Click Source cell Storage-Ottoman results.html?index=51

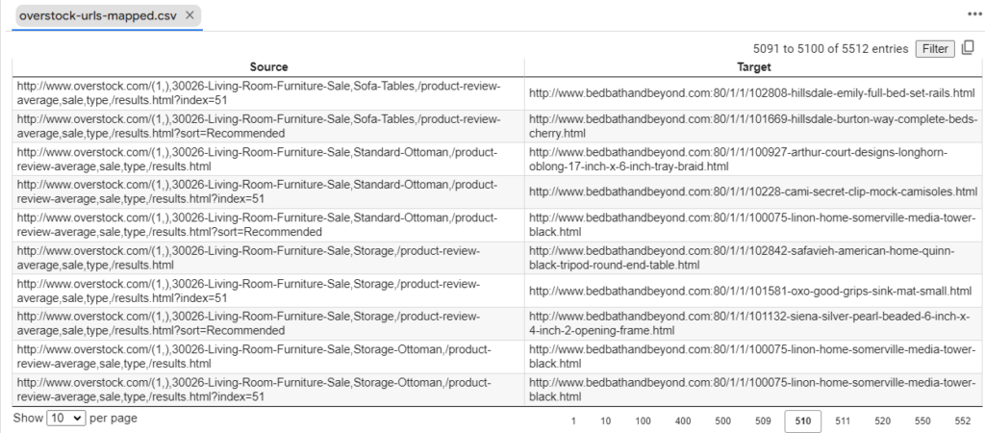pos(268,389)
